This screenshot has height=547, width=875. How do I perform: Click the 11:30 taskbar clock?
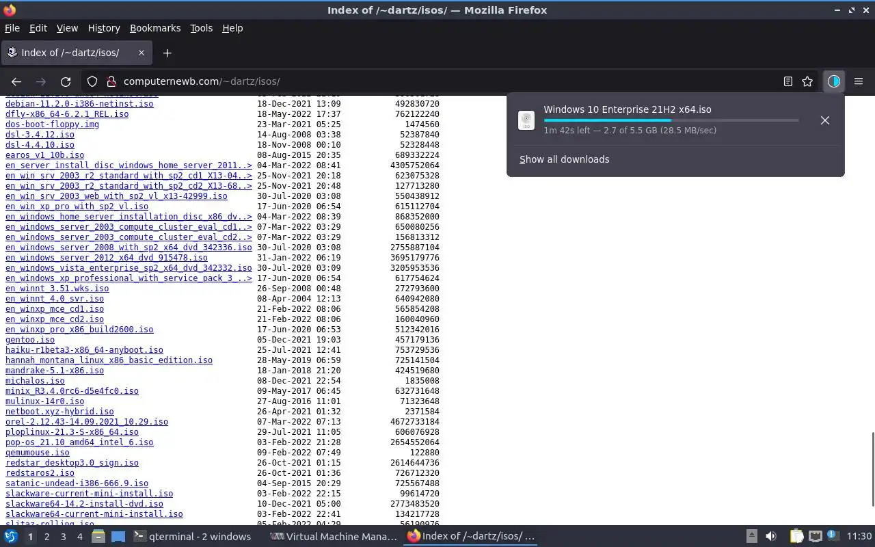pyautogui.click(x=859, y=537)
